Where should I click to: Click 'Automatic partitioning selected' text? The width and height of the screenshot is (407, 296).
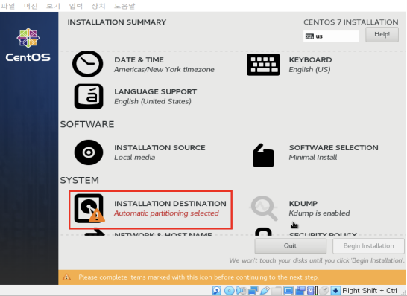166,213
